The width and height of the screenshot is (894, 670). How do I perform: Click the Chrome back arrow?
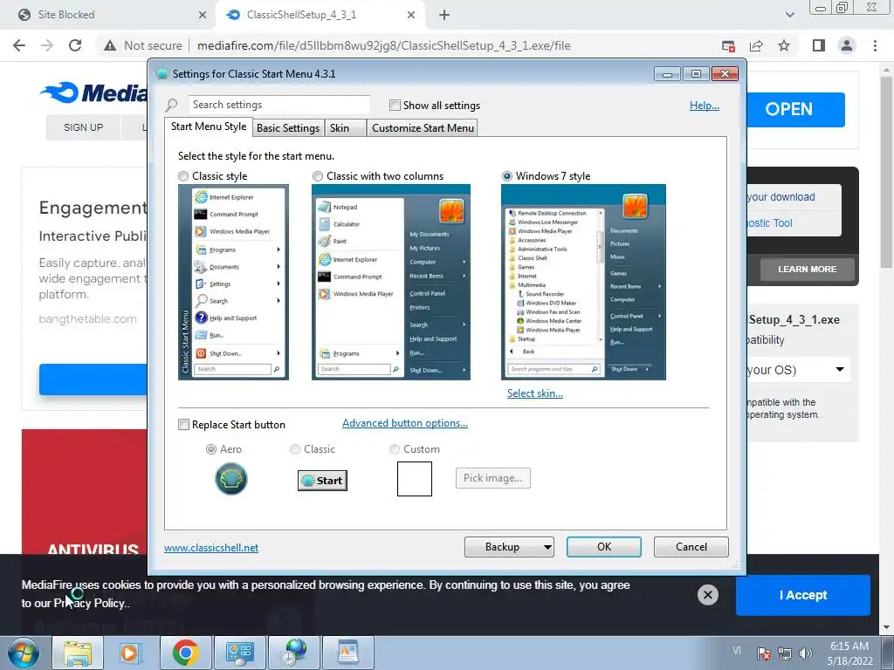[x=19, y=45]
